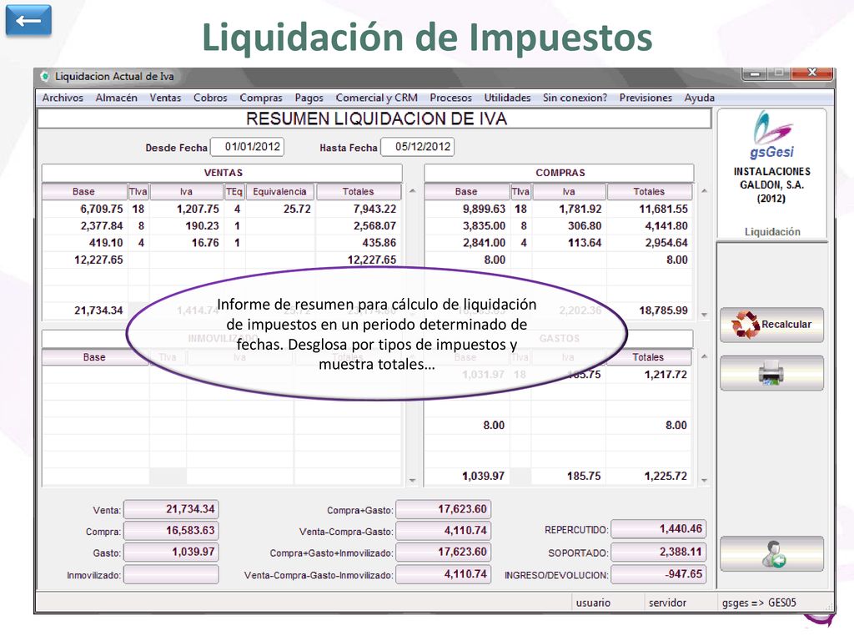Edit the Desde Fecha date field
Screen dimensions: 854x641
tap(247, 147)
